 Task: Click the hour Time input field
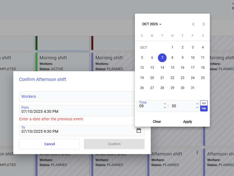coord(150,106)
